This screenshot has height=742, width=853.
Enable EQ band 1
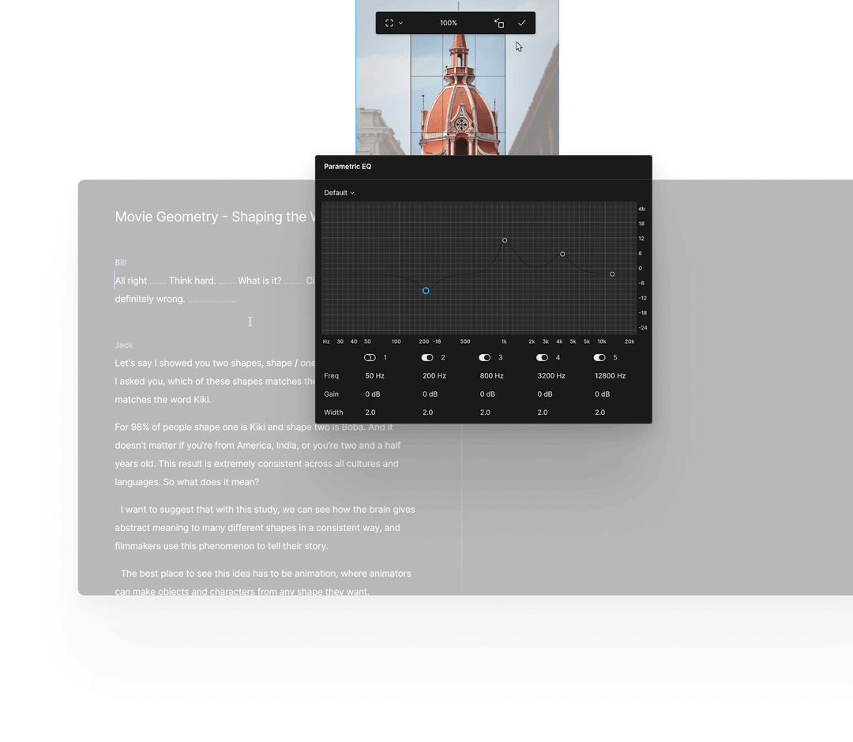click(x=369, y=357)
